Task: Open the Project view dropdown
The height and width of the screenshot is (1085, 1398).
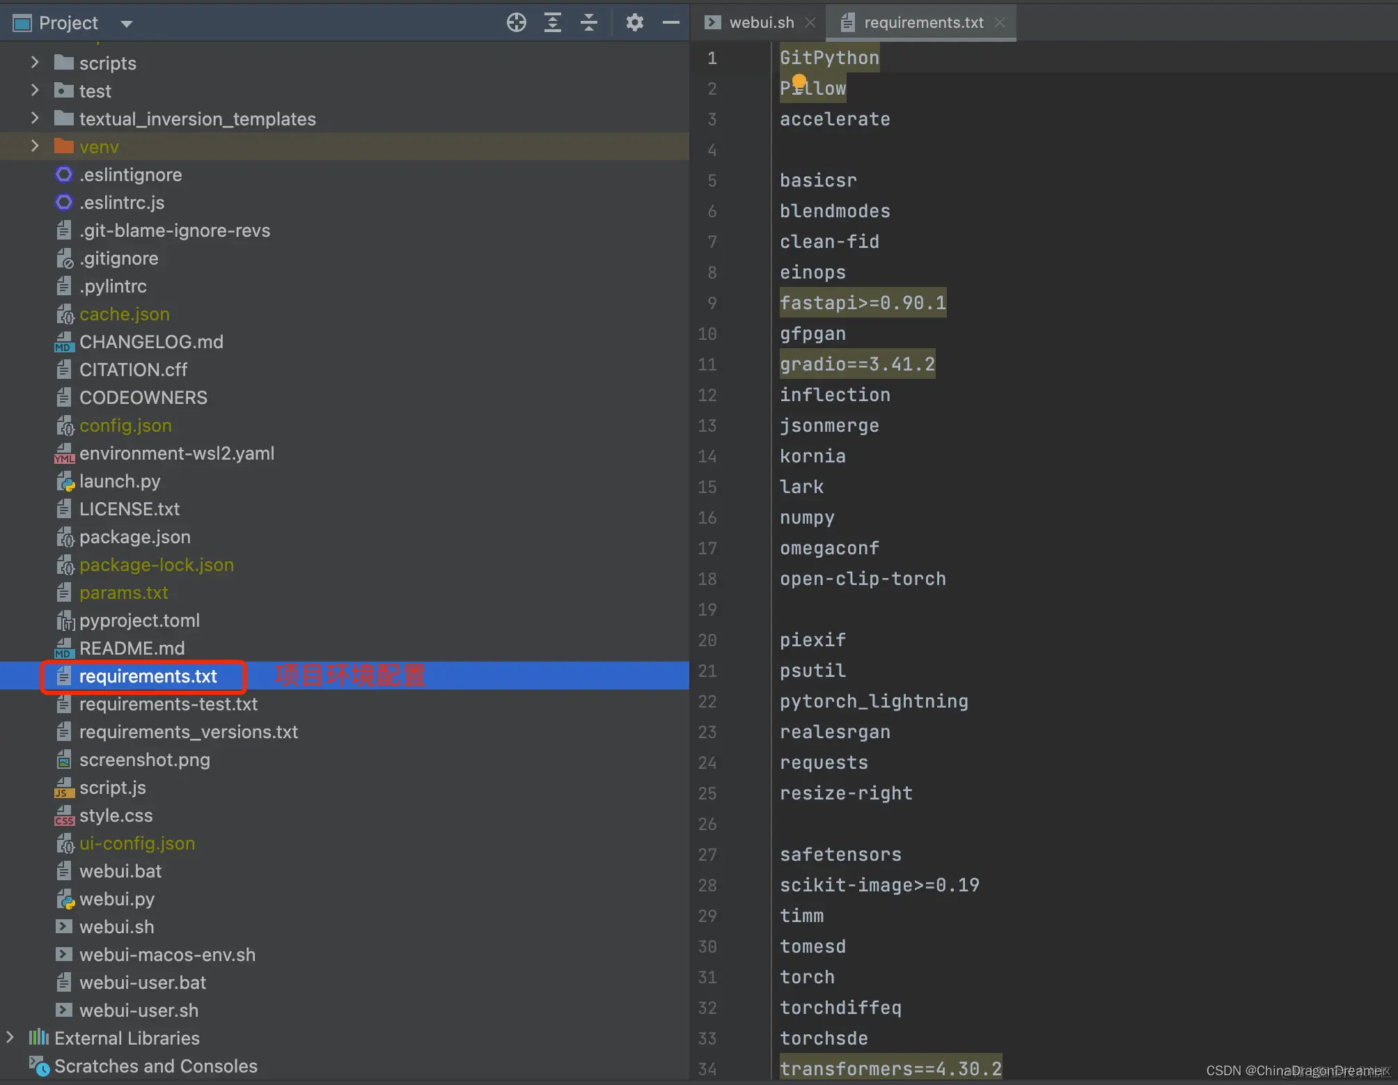Action: point(126,24)
